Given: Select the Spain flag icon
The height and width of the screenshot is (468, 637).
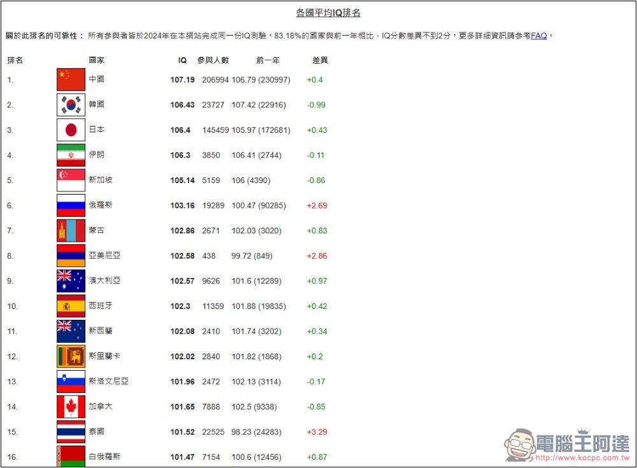Looking at the screenshot, I should (x=71, y=306).
